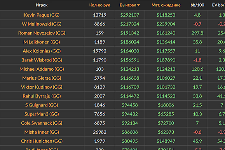Sort by Мат. ожидание column header
Viewport: 225px width, 150px height.
166,5
